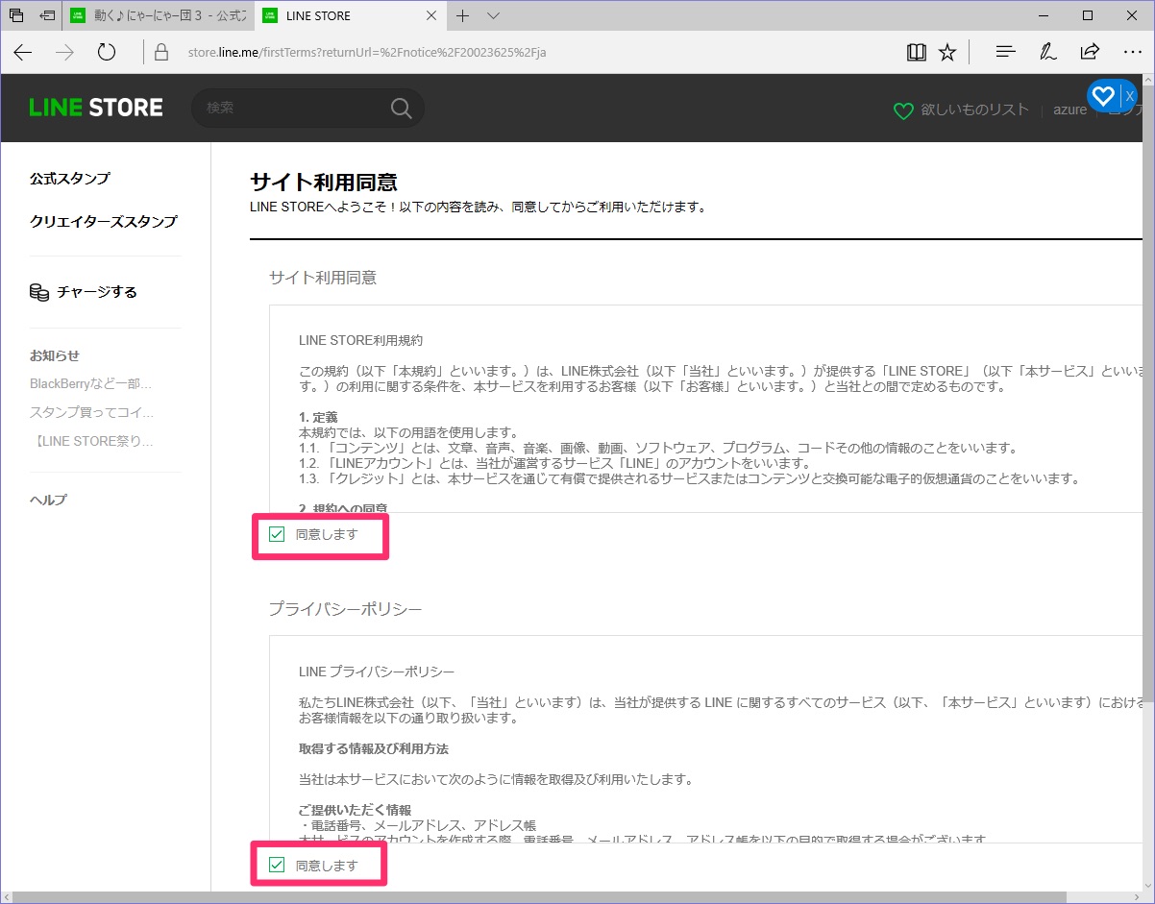
Task: Open the web note pen icon
Action: tap(1047, 52)
